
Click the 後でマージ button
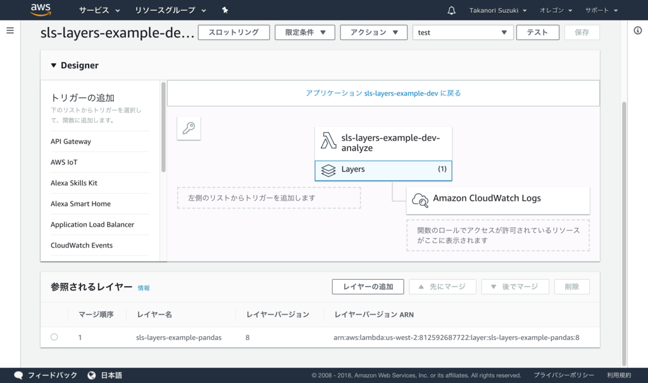[x=515, y=287]
